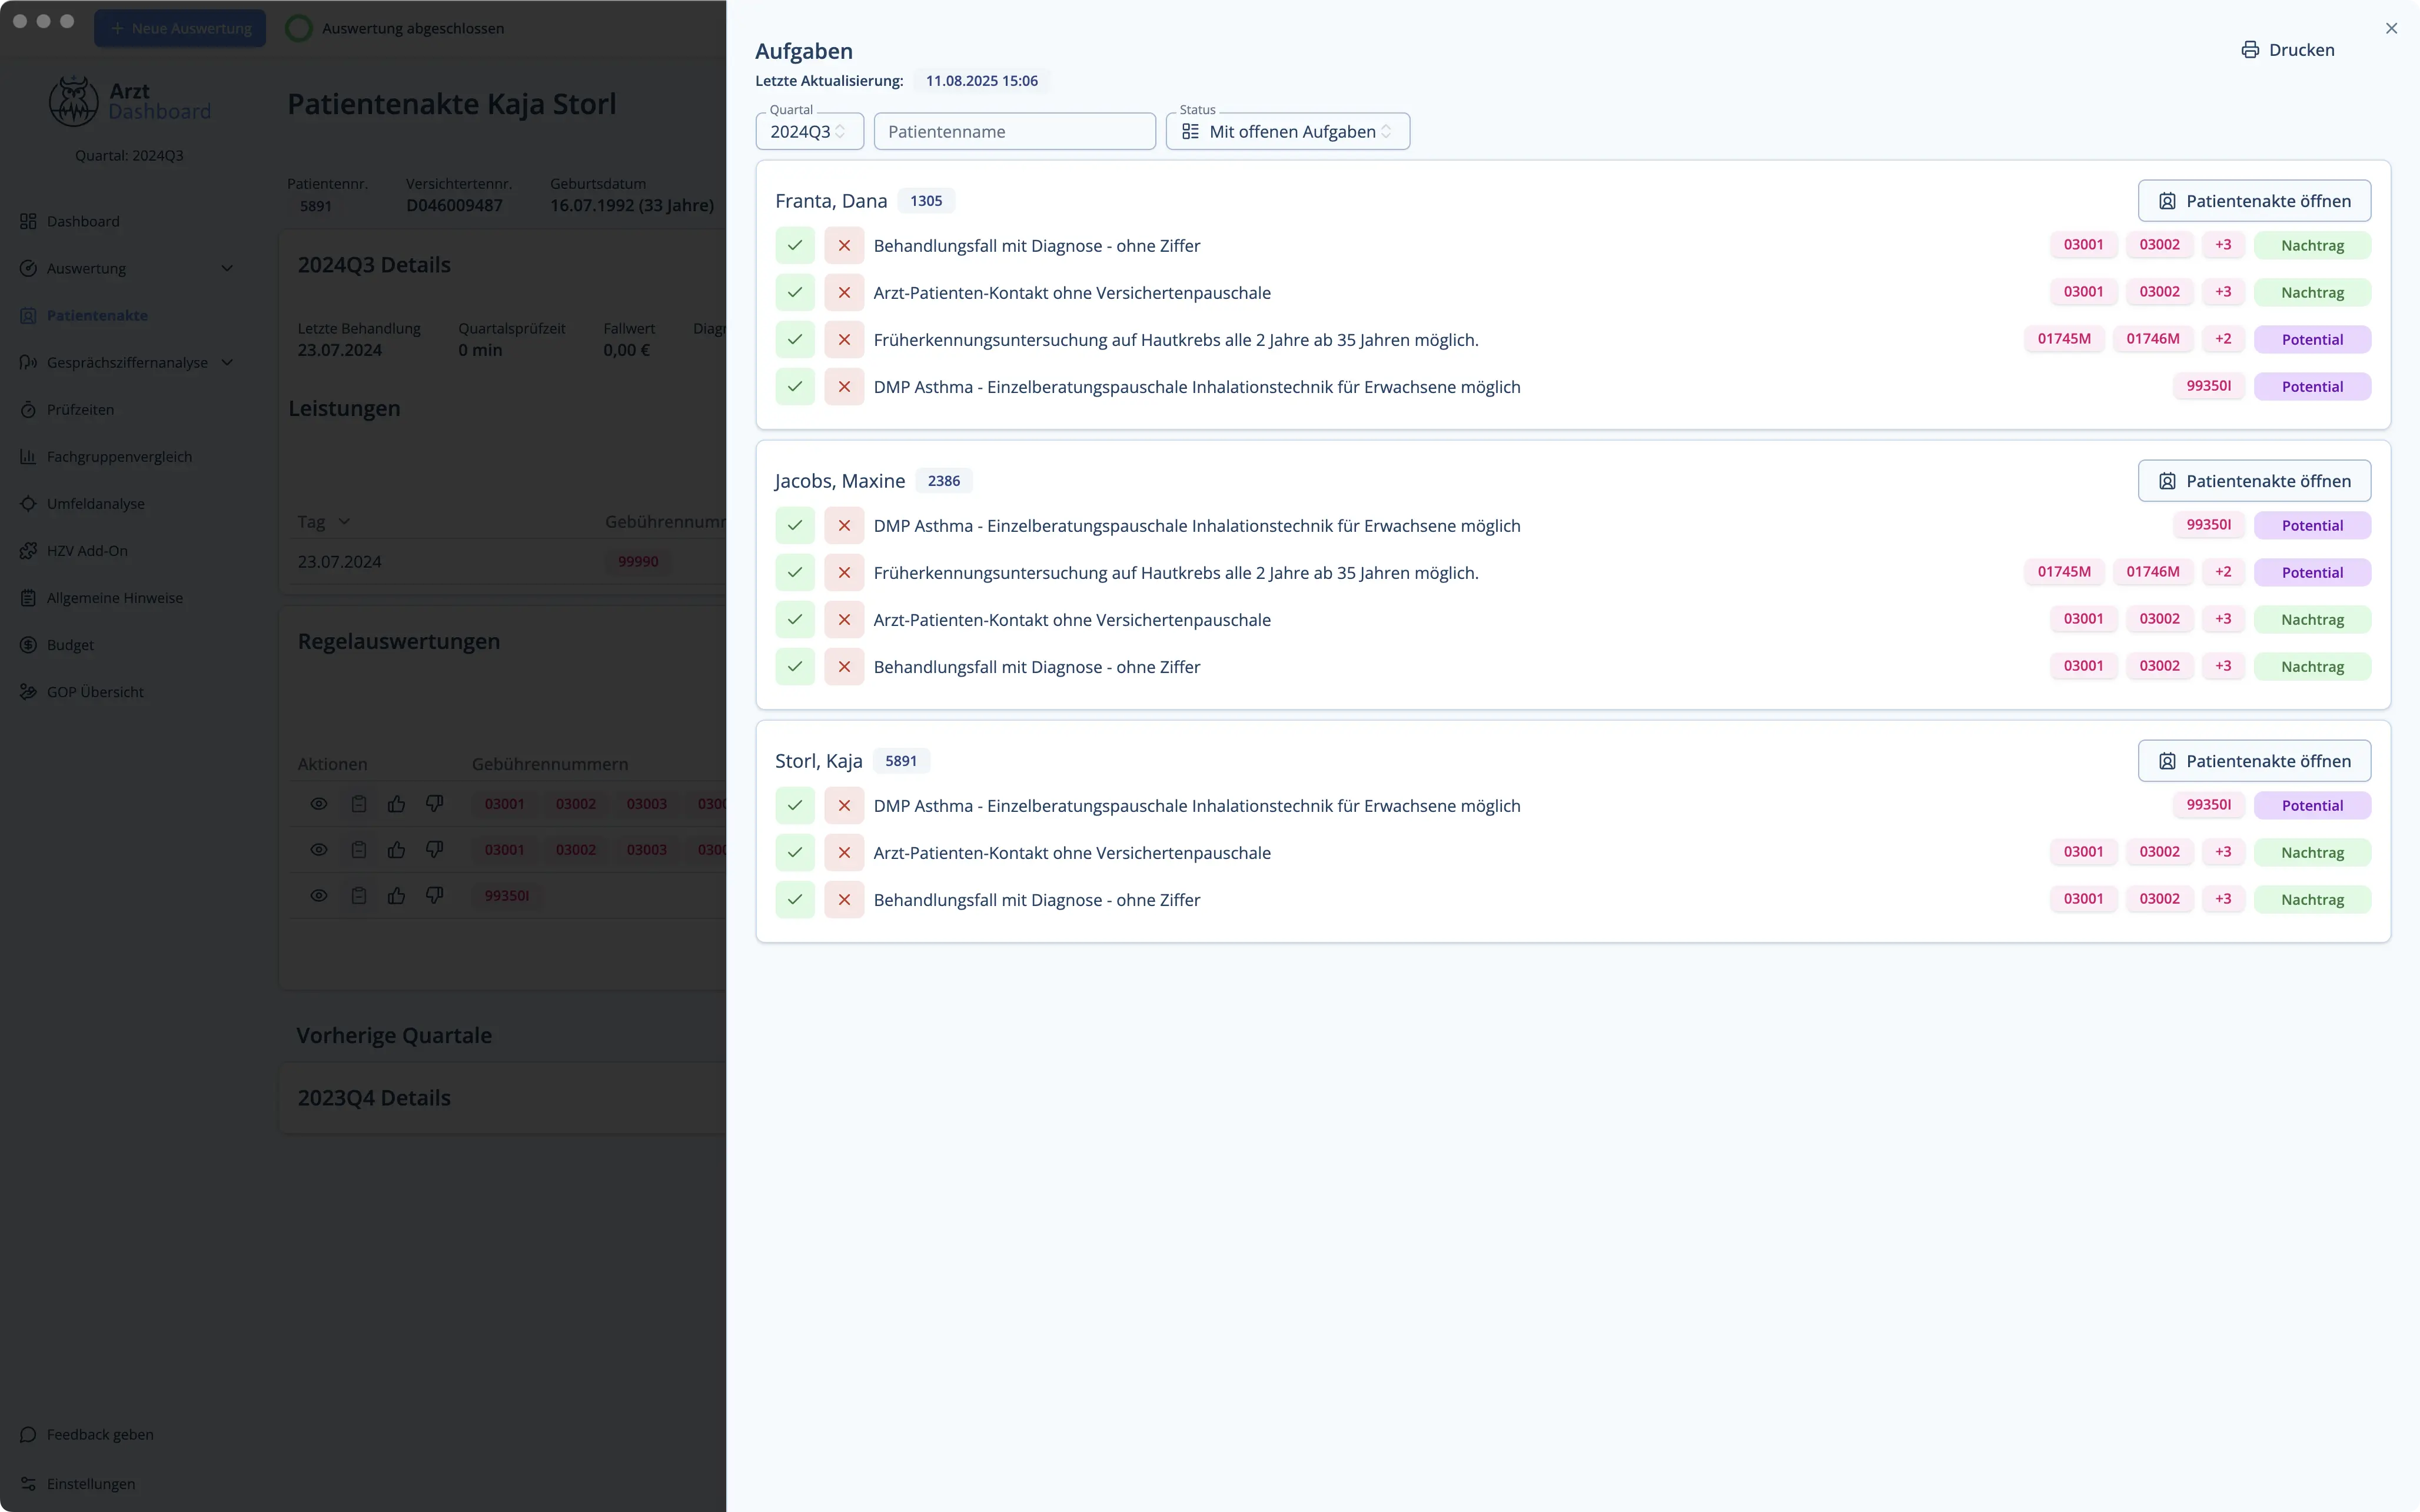Thumbs-down the 993501 Regelauswertung row

click(x=435, y=895)
